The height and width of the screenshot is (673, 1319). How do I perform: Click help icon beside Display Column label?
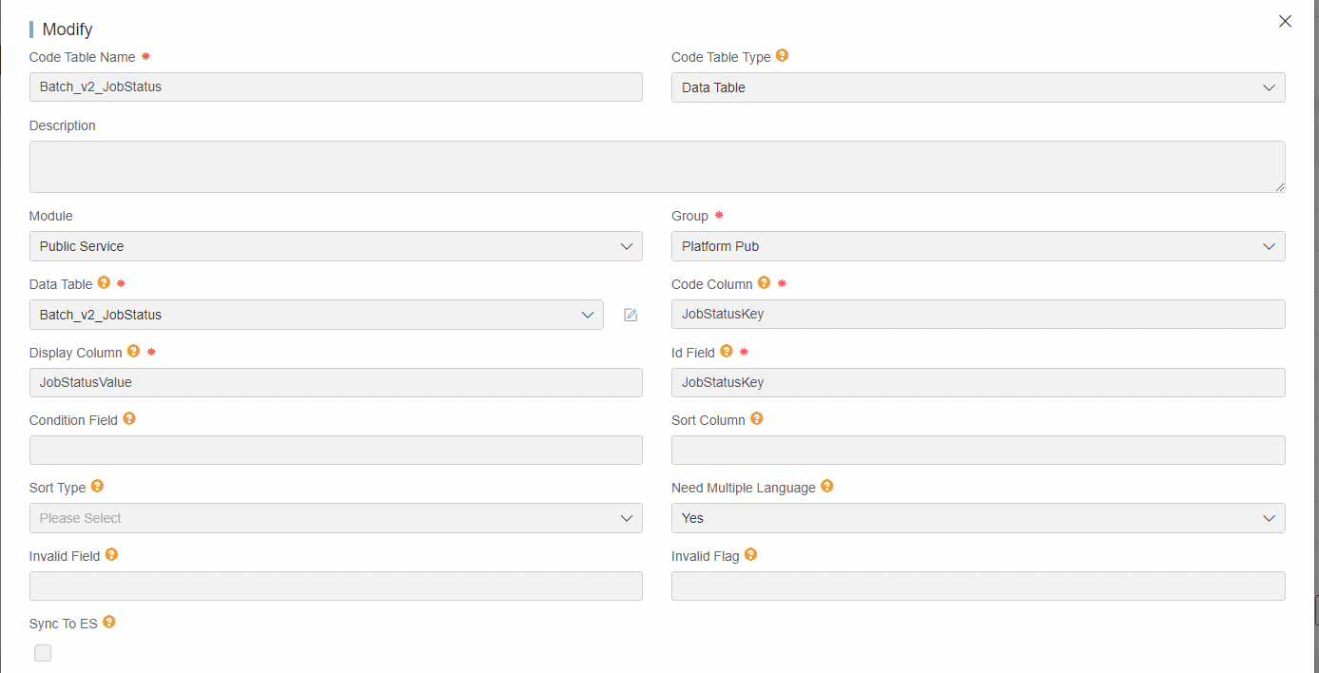point(133,352)
